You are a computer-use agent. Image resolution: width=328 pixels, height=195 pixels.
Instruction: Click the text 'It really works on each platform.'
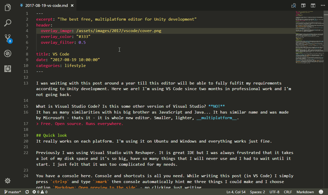(75, 141)
